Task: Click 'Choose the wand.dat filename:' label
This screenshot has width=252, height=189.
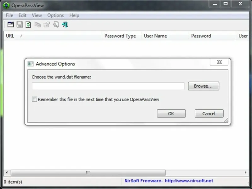Action: tap(61, 77)
